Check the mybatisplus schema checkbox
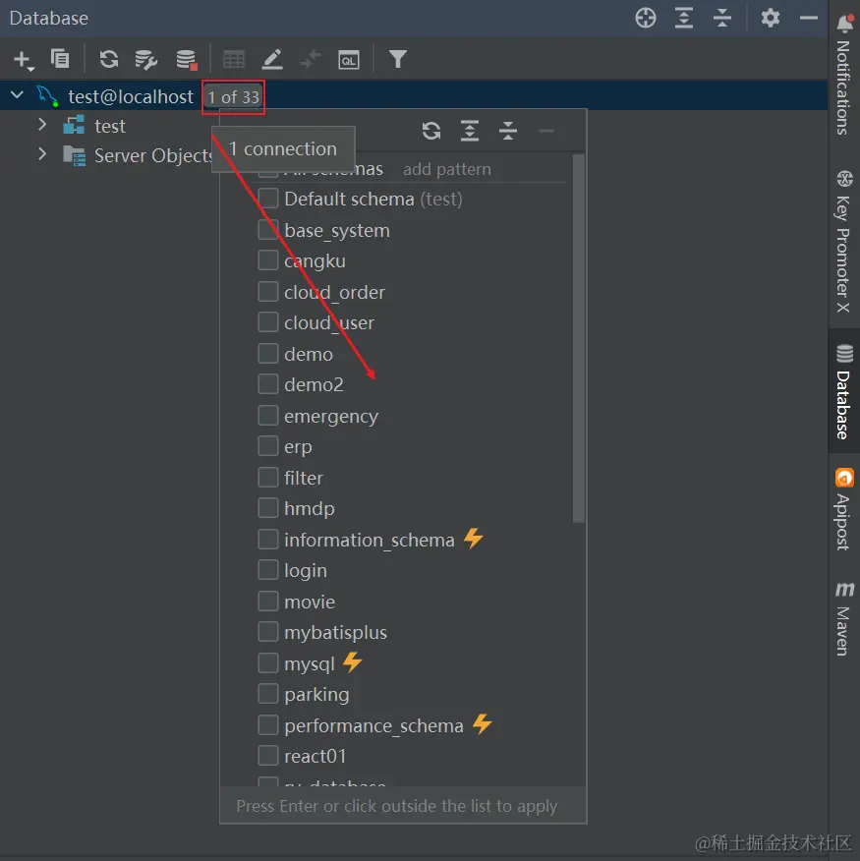860x861 pixels. tap(268, 632)
